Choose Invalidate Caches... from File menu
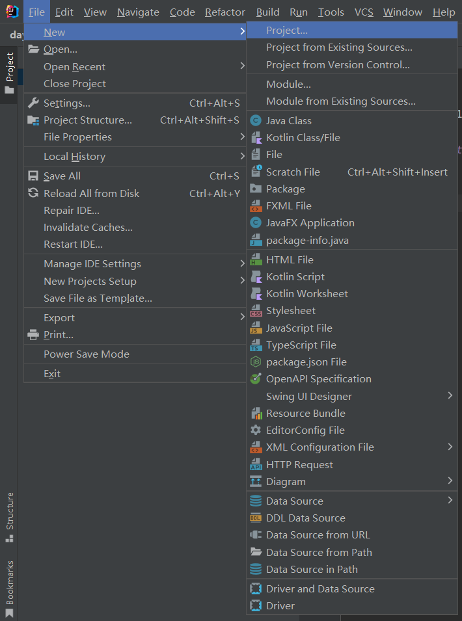 [x=88, y=228]
